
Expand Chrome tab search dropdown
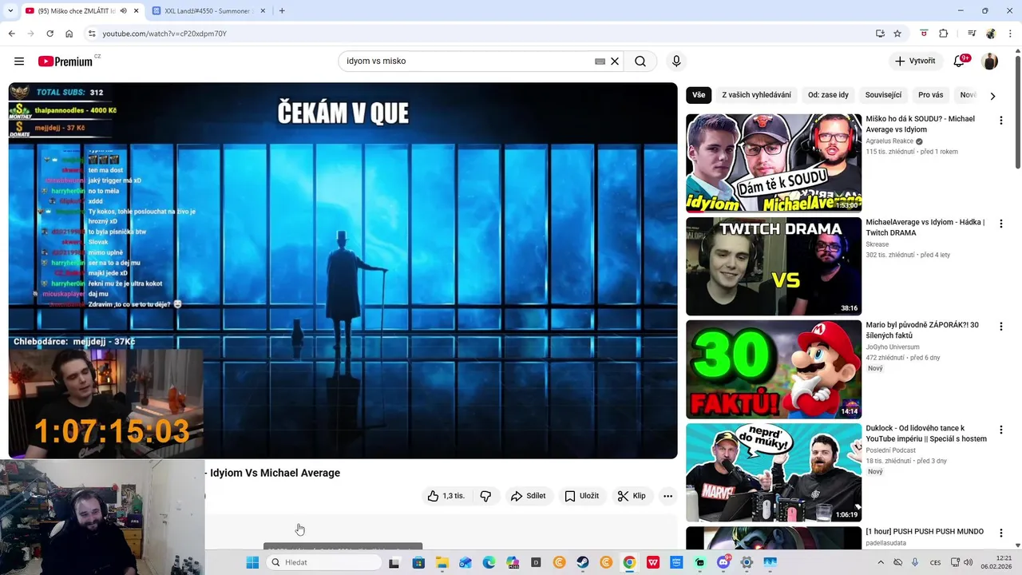[10, 11]
